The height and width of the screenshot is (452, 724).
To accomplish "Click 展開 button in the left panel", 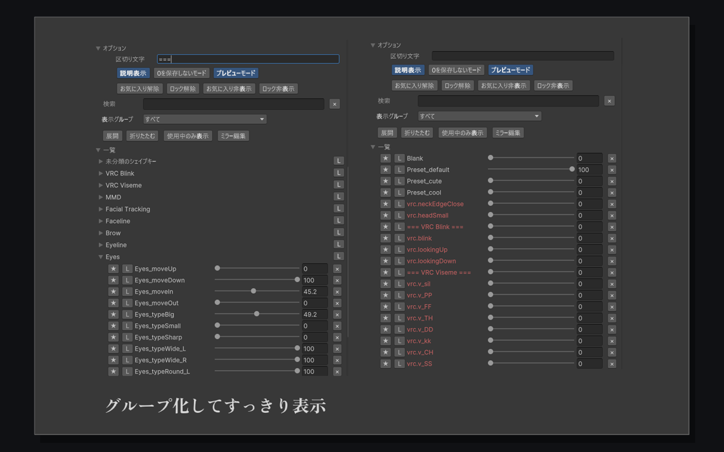I will pyautogui.click(x=113, y=136).
